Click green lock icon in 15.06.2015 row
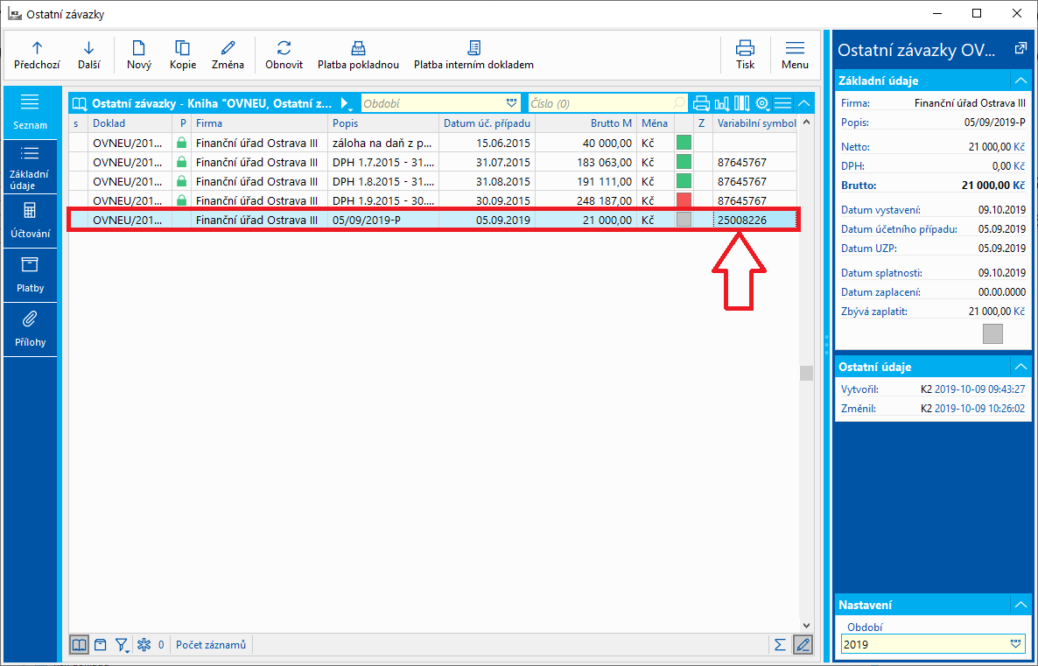 [181, 143]
